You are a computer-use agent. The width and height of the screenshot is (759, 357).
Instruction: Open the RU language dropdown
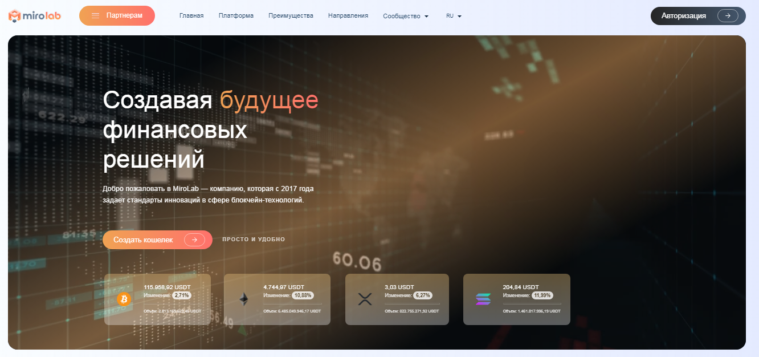[x=454, y=16]
